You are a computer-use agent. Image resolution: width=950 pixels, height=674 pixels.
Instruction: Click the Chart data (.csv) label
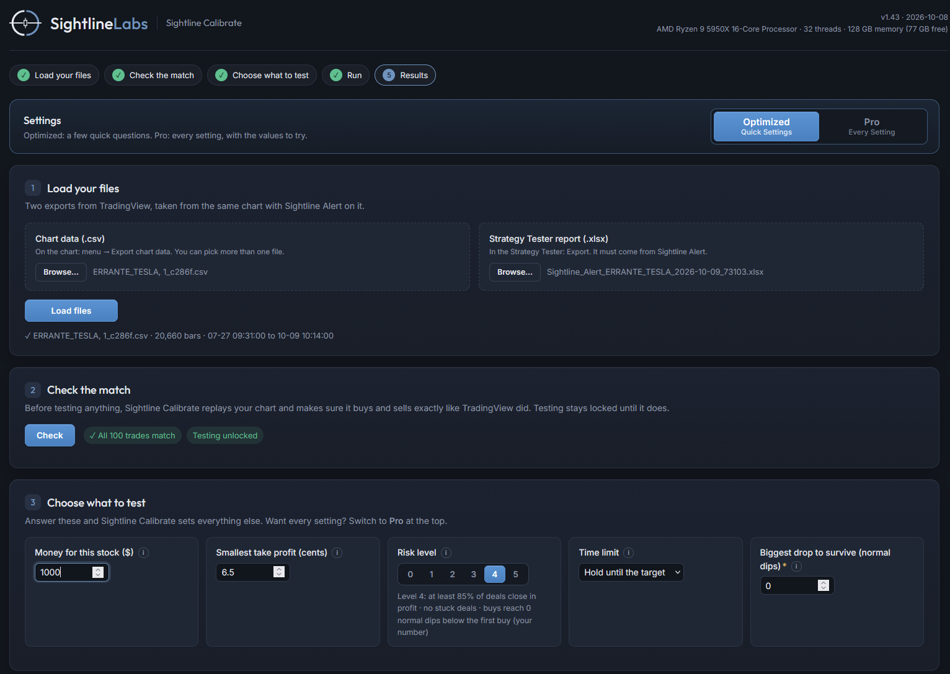[70, 239]
